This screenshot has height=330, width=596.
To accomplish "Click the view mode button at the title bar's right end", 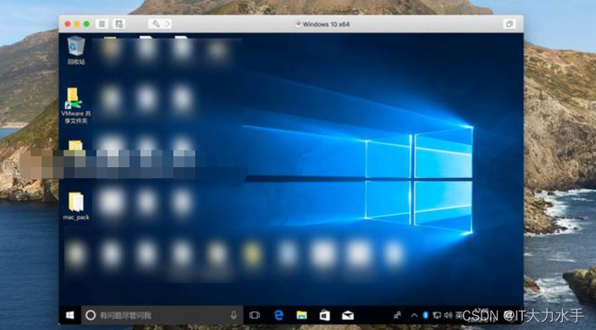I will 509,24.
